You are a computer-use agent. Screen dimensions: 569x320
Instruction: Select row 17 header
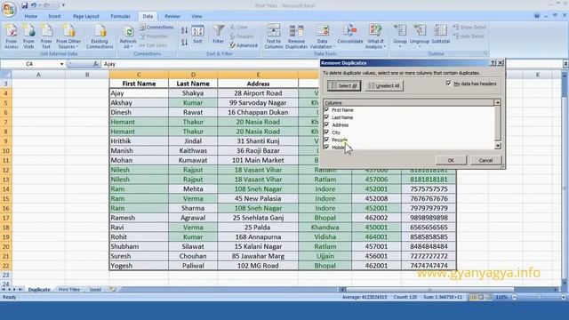(x=6, y=218)
